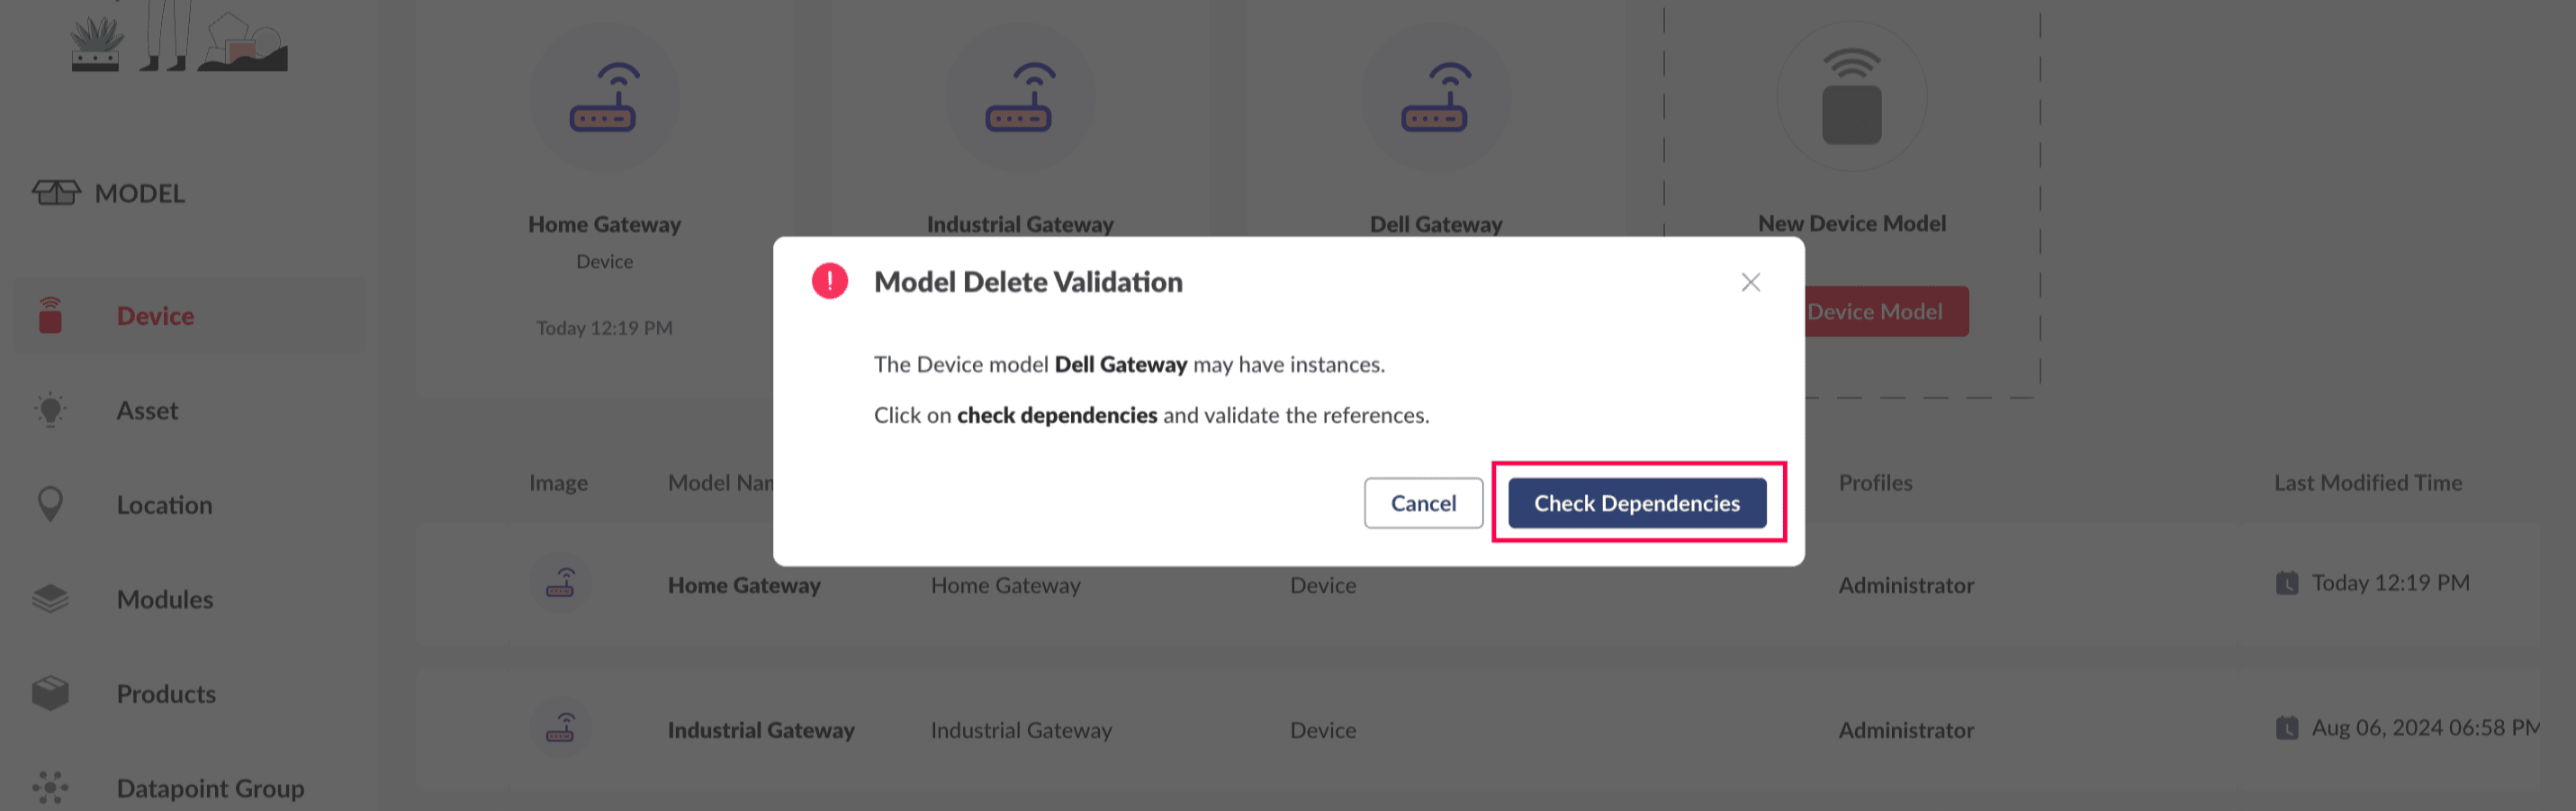
Task: Close the Model Delete Validation dialog
Action: [1750, 283]
